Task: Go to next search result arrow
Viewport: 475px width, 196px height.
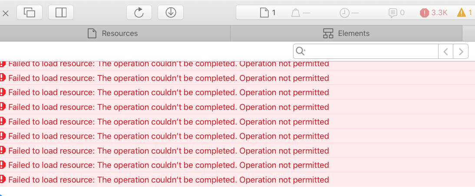Action: pyautogui.click(x=461, y=51)
